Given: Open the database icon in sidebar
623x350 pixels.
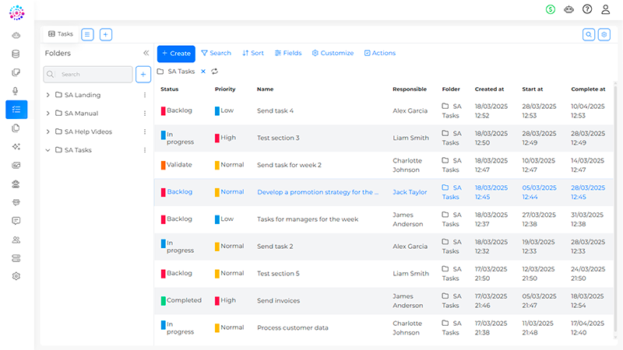Looking at the screenshot, I should 16,54.
